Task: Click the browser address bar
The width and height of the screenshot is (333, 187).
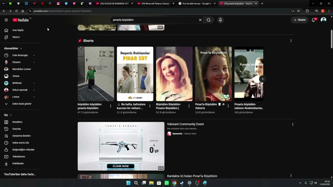Action: coord(159,11)
